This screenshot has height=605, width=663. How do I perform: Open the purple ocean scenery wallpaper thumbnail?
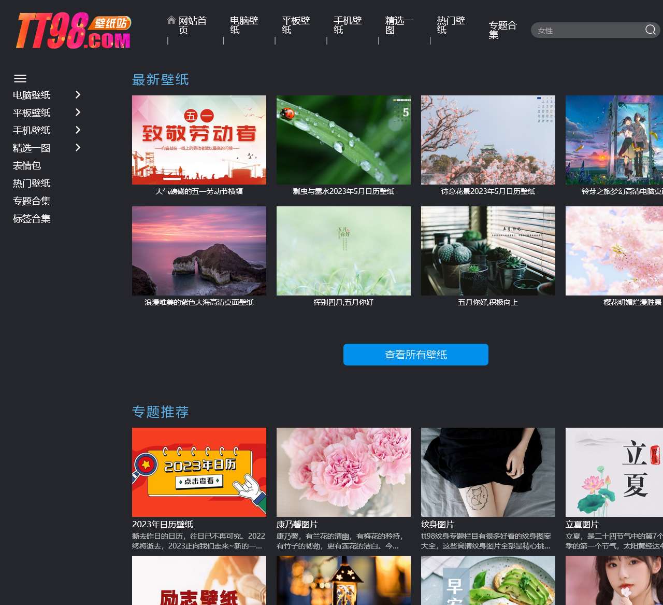[199, 251]
